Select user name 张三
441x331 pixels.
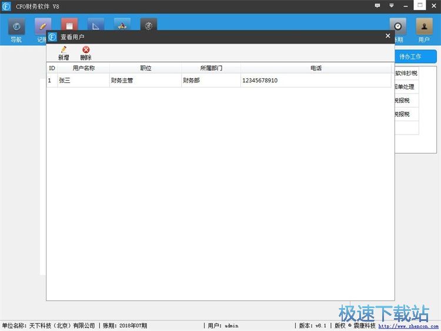pos(83,81)
